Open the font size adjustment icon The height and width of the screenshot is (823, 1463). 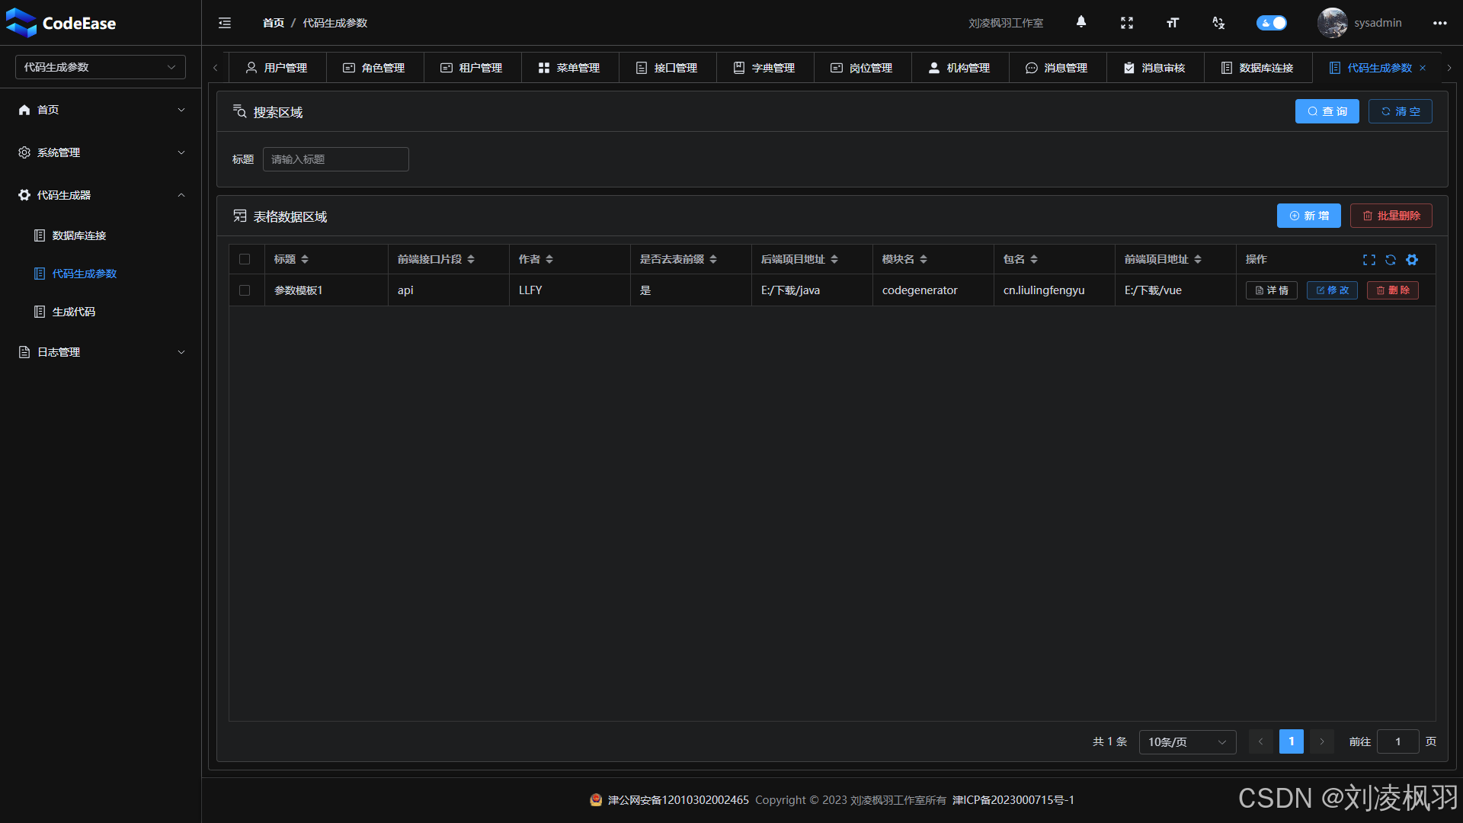[1173, 23]
